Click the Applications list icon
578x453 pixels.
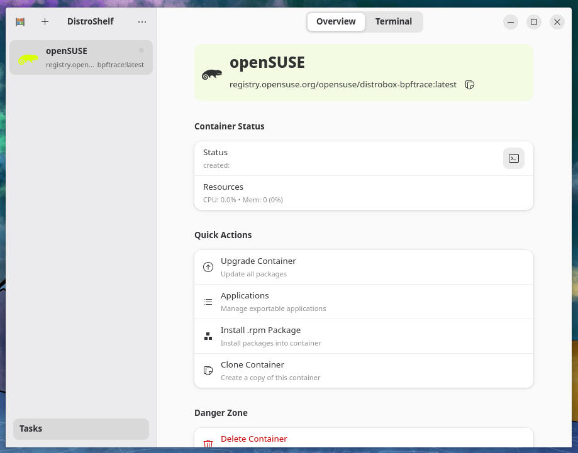click(x=208, y=302)
